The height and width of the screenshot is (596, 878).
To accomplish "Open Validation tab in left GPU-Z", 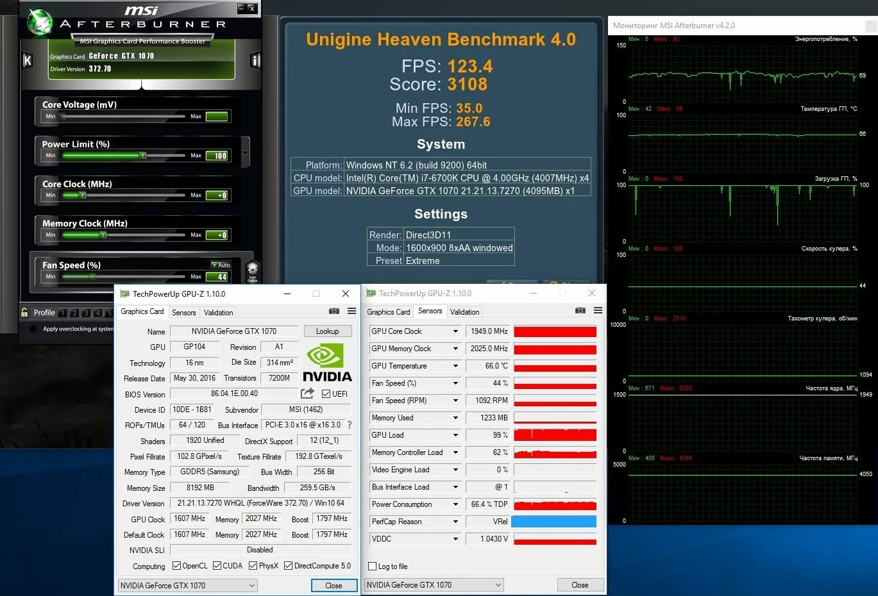I will (x=219, y=313).
